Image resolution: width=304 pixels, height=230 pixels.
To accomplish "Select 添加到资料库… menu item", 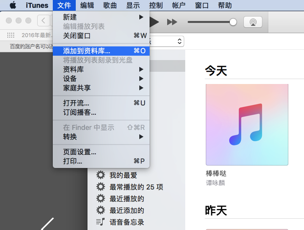I will [101, 51].
